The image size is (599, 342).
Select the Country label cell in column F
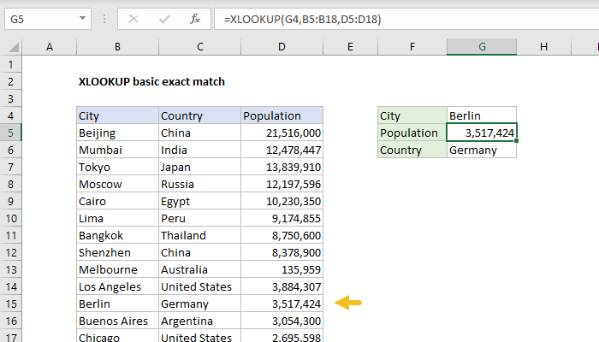412,150
